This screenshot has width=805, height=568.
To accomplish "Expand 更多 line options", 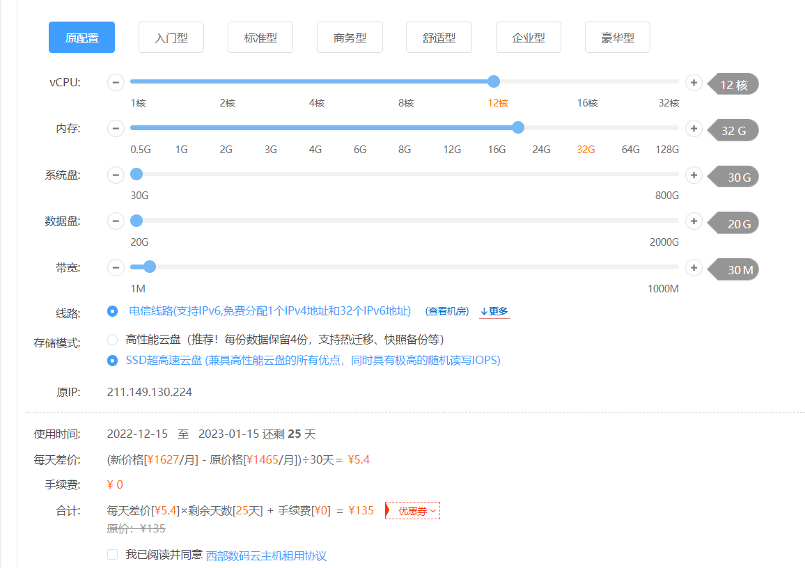I will click(x=494, y=311).
